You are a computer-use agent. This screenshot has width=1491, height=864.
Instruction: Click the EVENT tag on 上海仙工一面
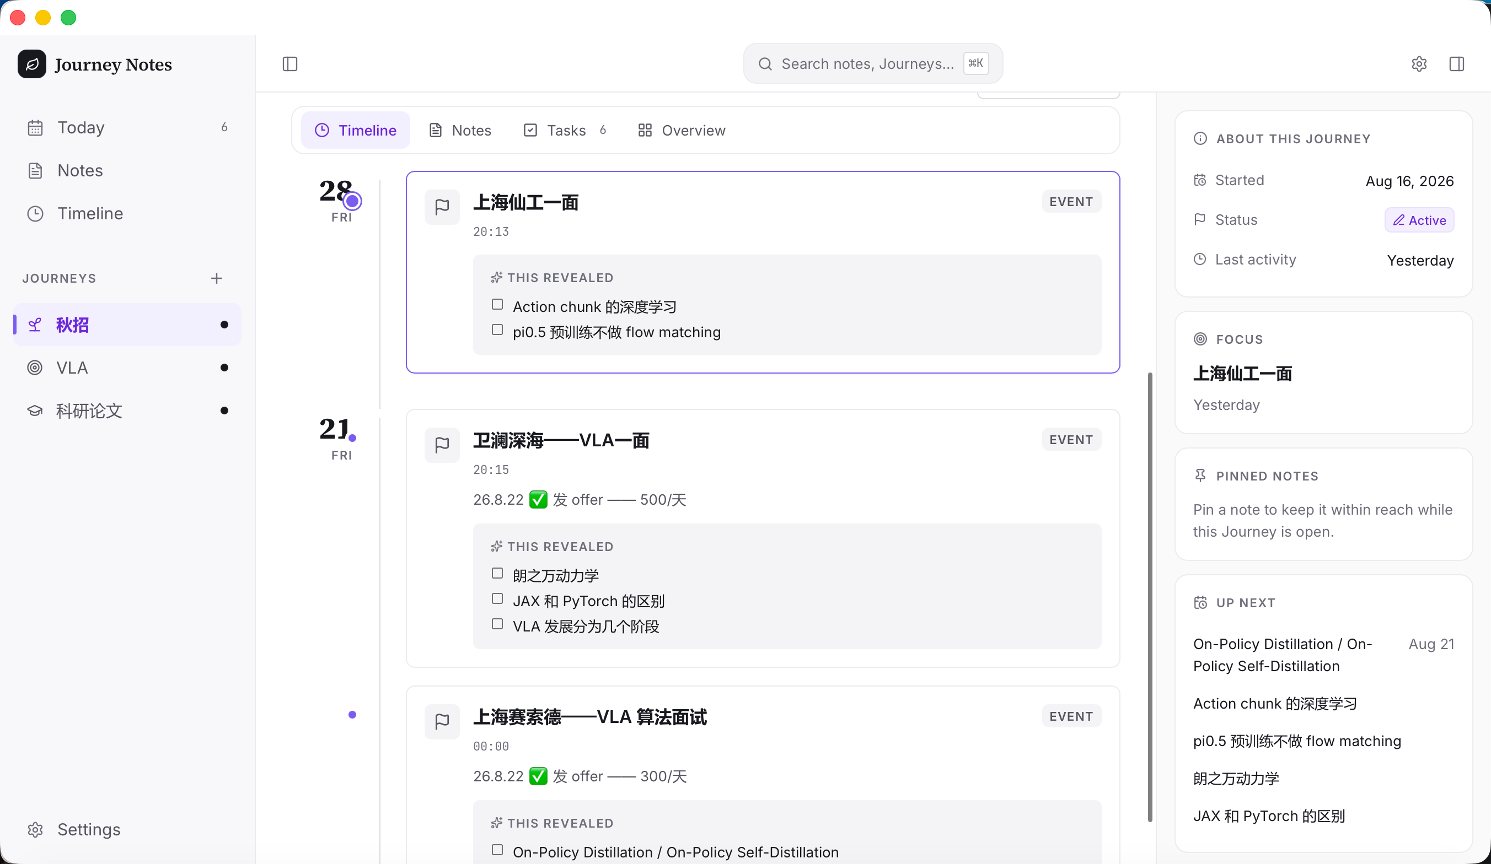click(1071, 202)
